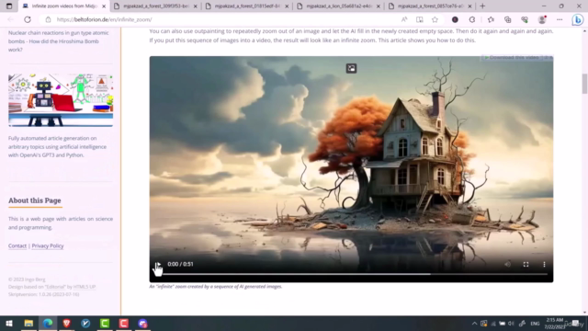The width and height of the screenshot is (588, 331).
Task: Close the mjpakzad_a_lion tab
Action: coord(378,6)
